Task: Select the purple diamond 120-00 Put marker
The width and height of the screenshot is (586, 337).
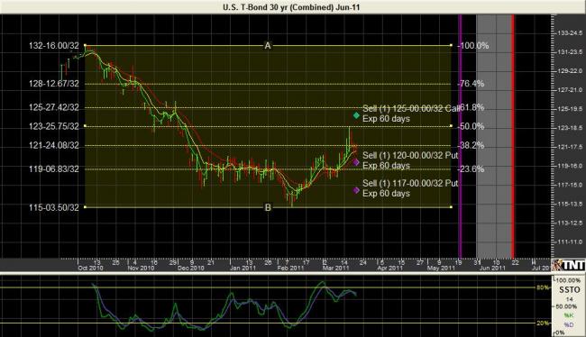Action: 356,162
